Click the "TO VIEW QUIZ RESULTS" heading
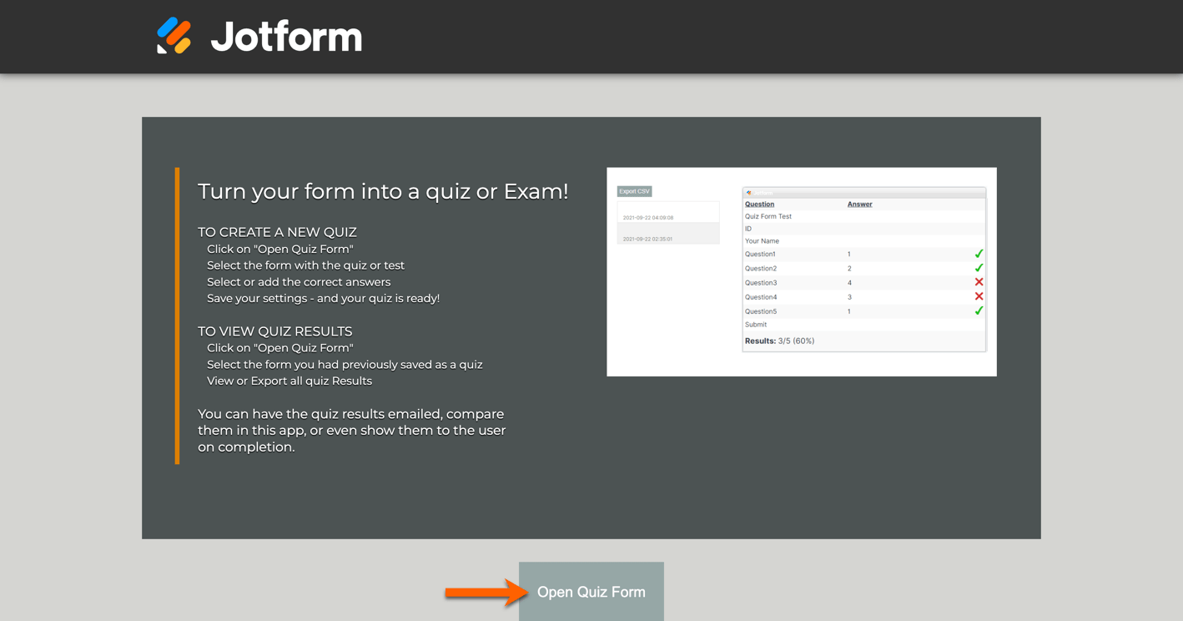The width and height of the screenshot is (1183, 621). click(x=275, y=331)
